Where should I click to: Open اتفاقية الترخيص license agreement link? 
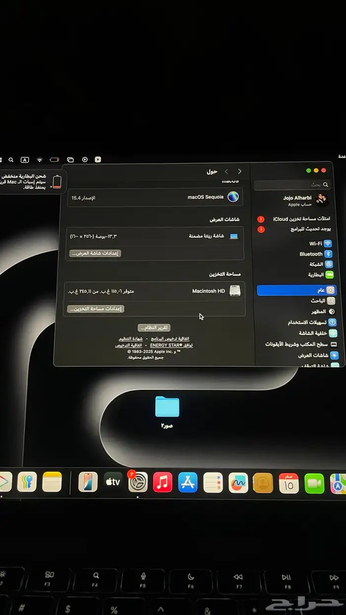[x=129, y=345]
